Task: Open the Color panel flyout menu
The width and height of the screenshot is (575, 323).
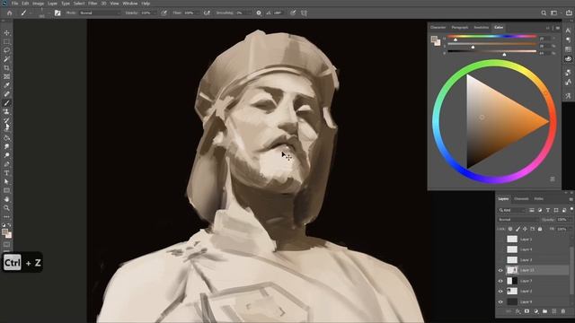Action: [x=558, y=28]
